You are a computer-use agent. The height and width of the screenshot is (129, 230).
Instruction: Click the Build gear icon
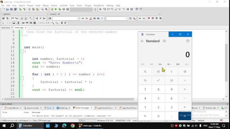pos(52,9)
